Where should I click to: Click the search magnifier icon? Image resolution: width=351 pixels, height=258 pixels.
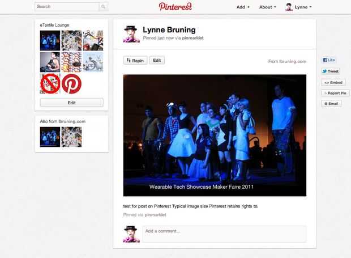point(104,6)
